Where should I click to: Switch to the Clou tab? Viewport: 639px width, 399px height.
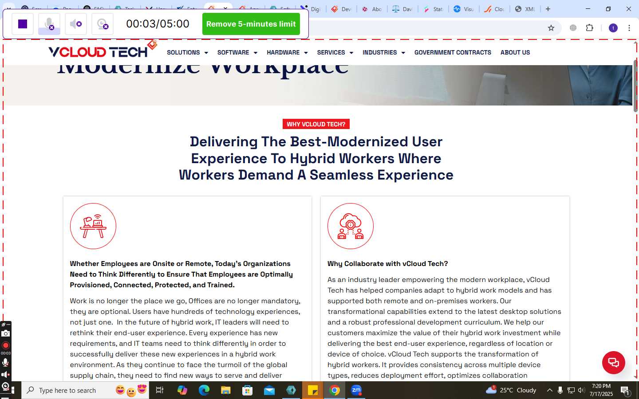(x=494, y=9)
